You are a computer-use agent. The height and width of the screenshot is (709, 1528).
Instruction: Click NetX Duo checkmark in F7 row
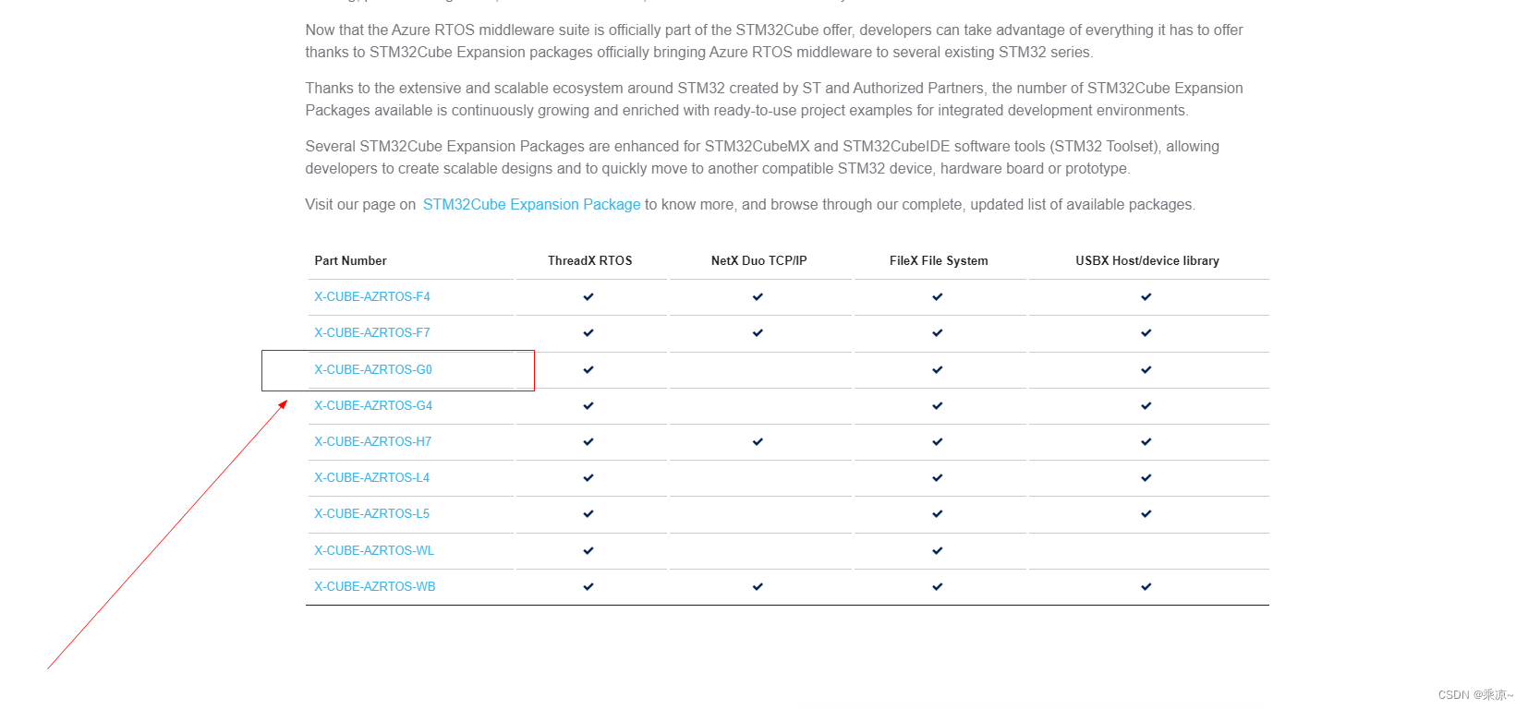pos(758,332)
